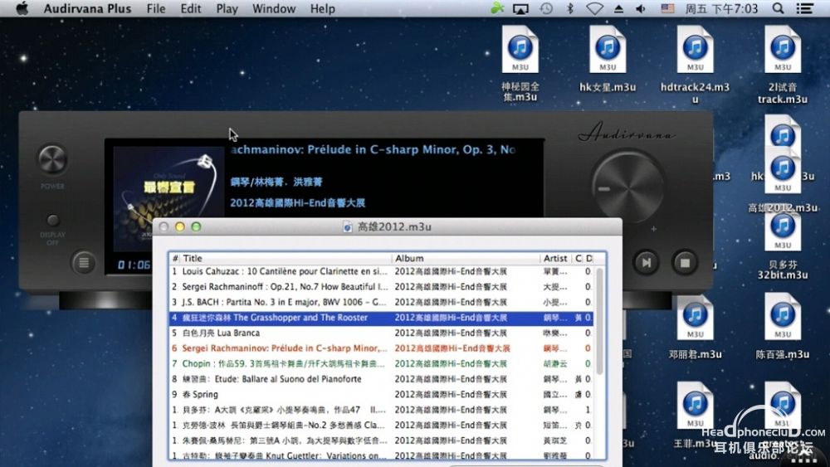Select track Sergei Rachmaninoff Op.21, No.7
The width and height of the screenshot is (830, 467).
coord(381,287)
